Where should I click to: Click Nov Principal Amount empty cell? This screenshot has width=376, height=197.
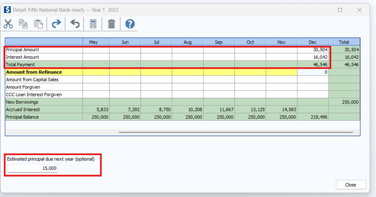(x=282, y=49)
